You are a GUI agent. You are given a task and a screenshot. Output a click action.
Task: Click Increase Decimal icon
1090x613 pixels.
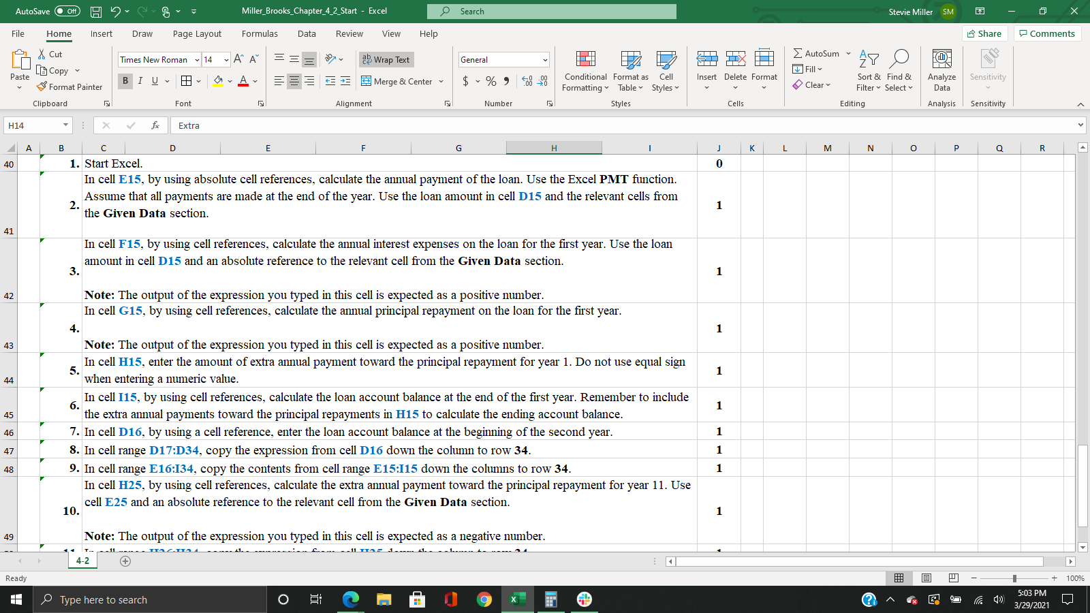527,81
